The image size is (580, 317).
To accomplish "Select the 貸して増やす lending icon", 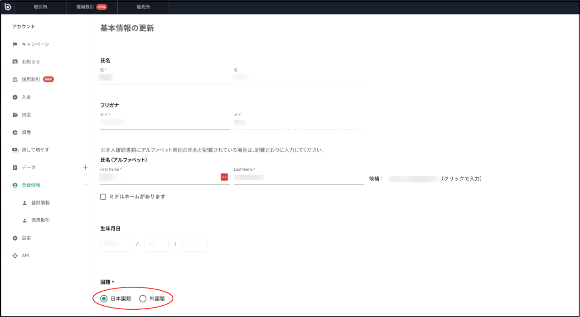I will [15, 149].
